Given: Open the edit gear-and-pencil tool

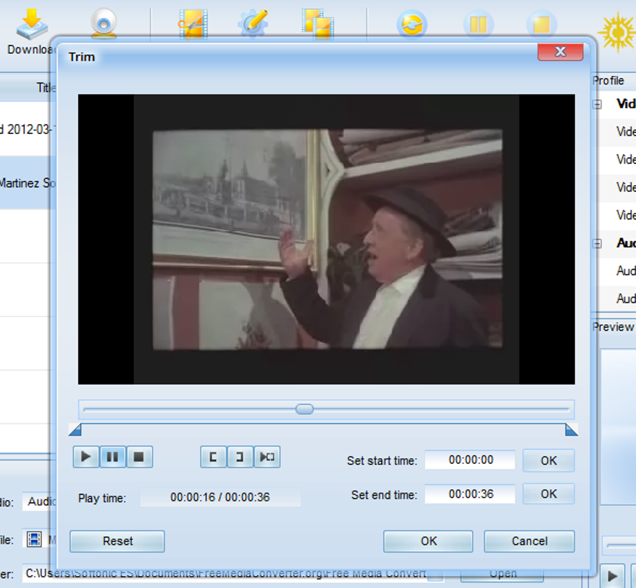Looking at the screenshot, I should point(253,24).
